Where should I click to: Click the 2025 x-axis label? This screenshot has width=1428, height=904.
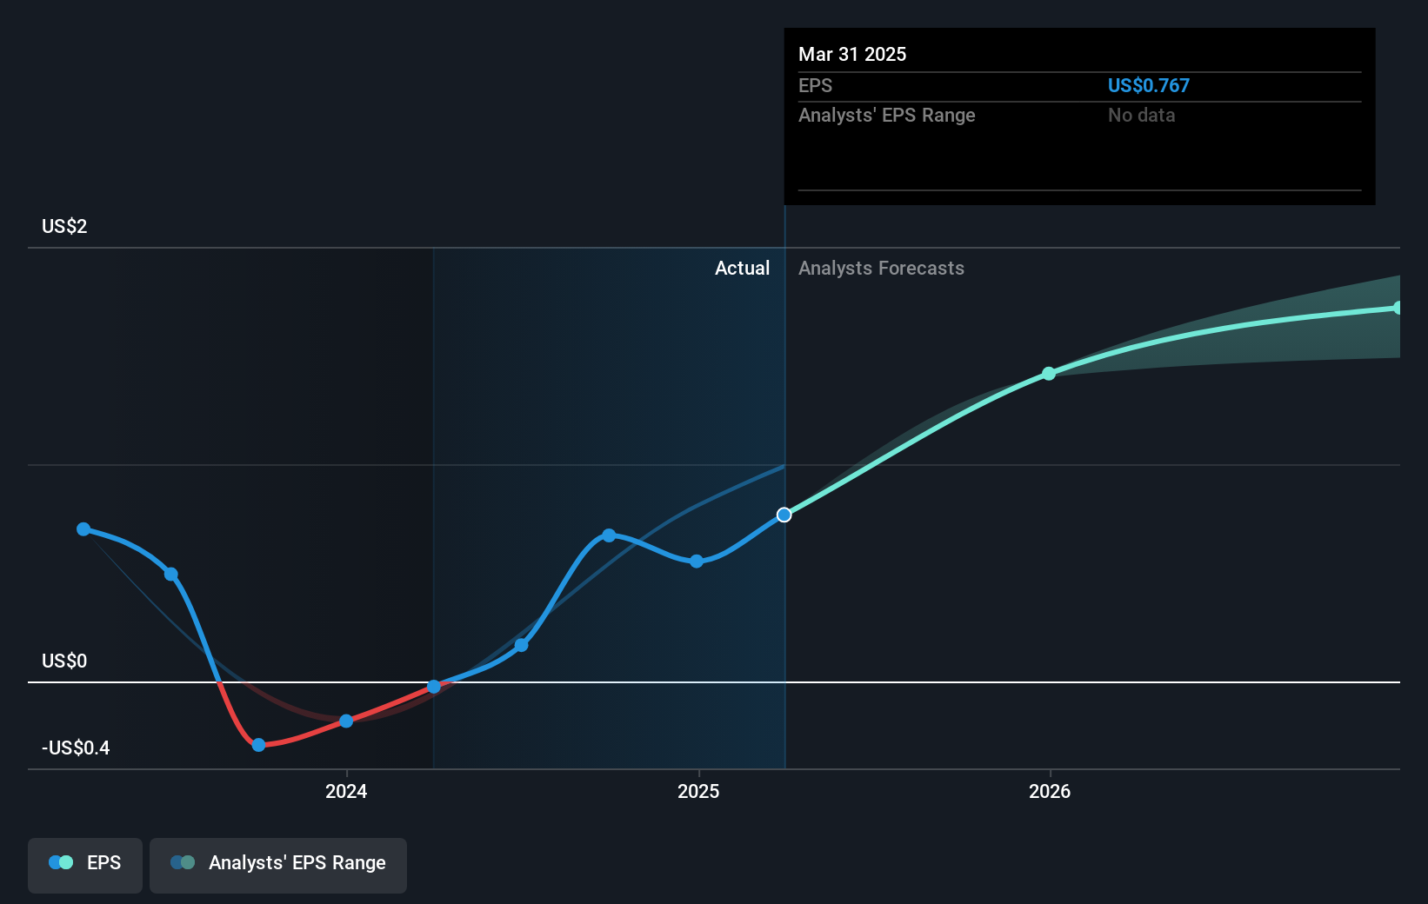[x=698, y=791]
